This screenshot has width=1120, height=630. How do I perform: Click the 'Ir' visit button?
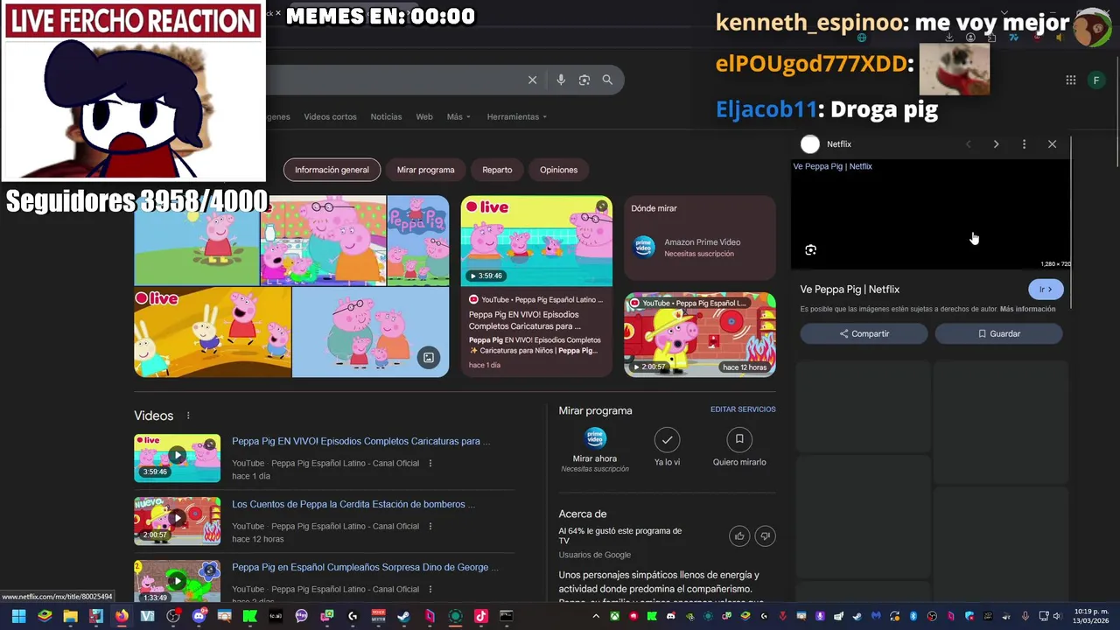point(1046,289)
